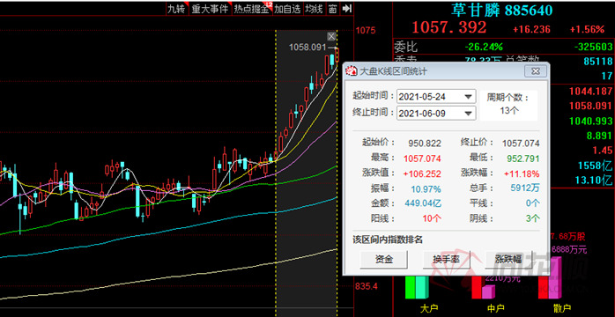Rank indices by 涨跌幅 button
Screen dimensions: 615x317
tap(508, 259)
